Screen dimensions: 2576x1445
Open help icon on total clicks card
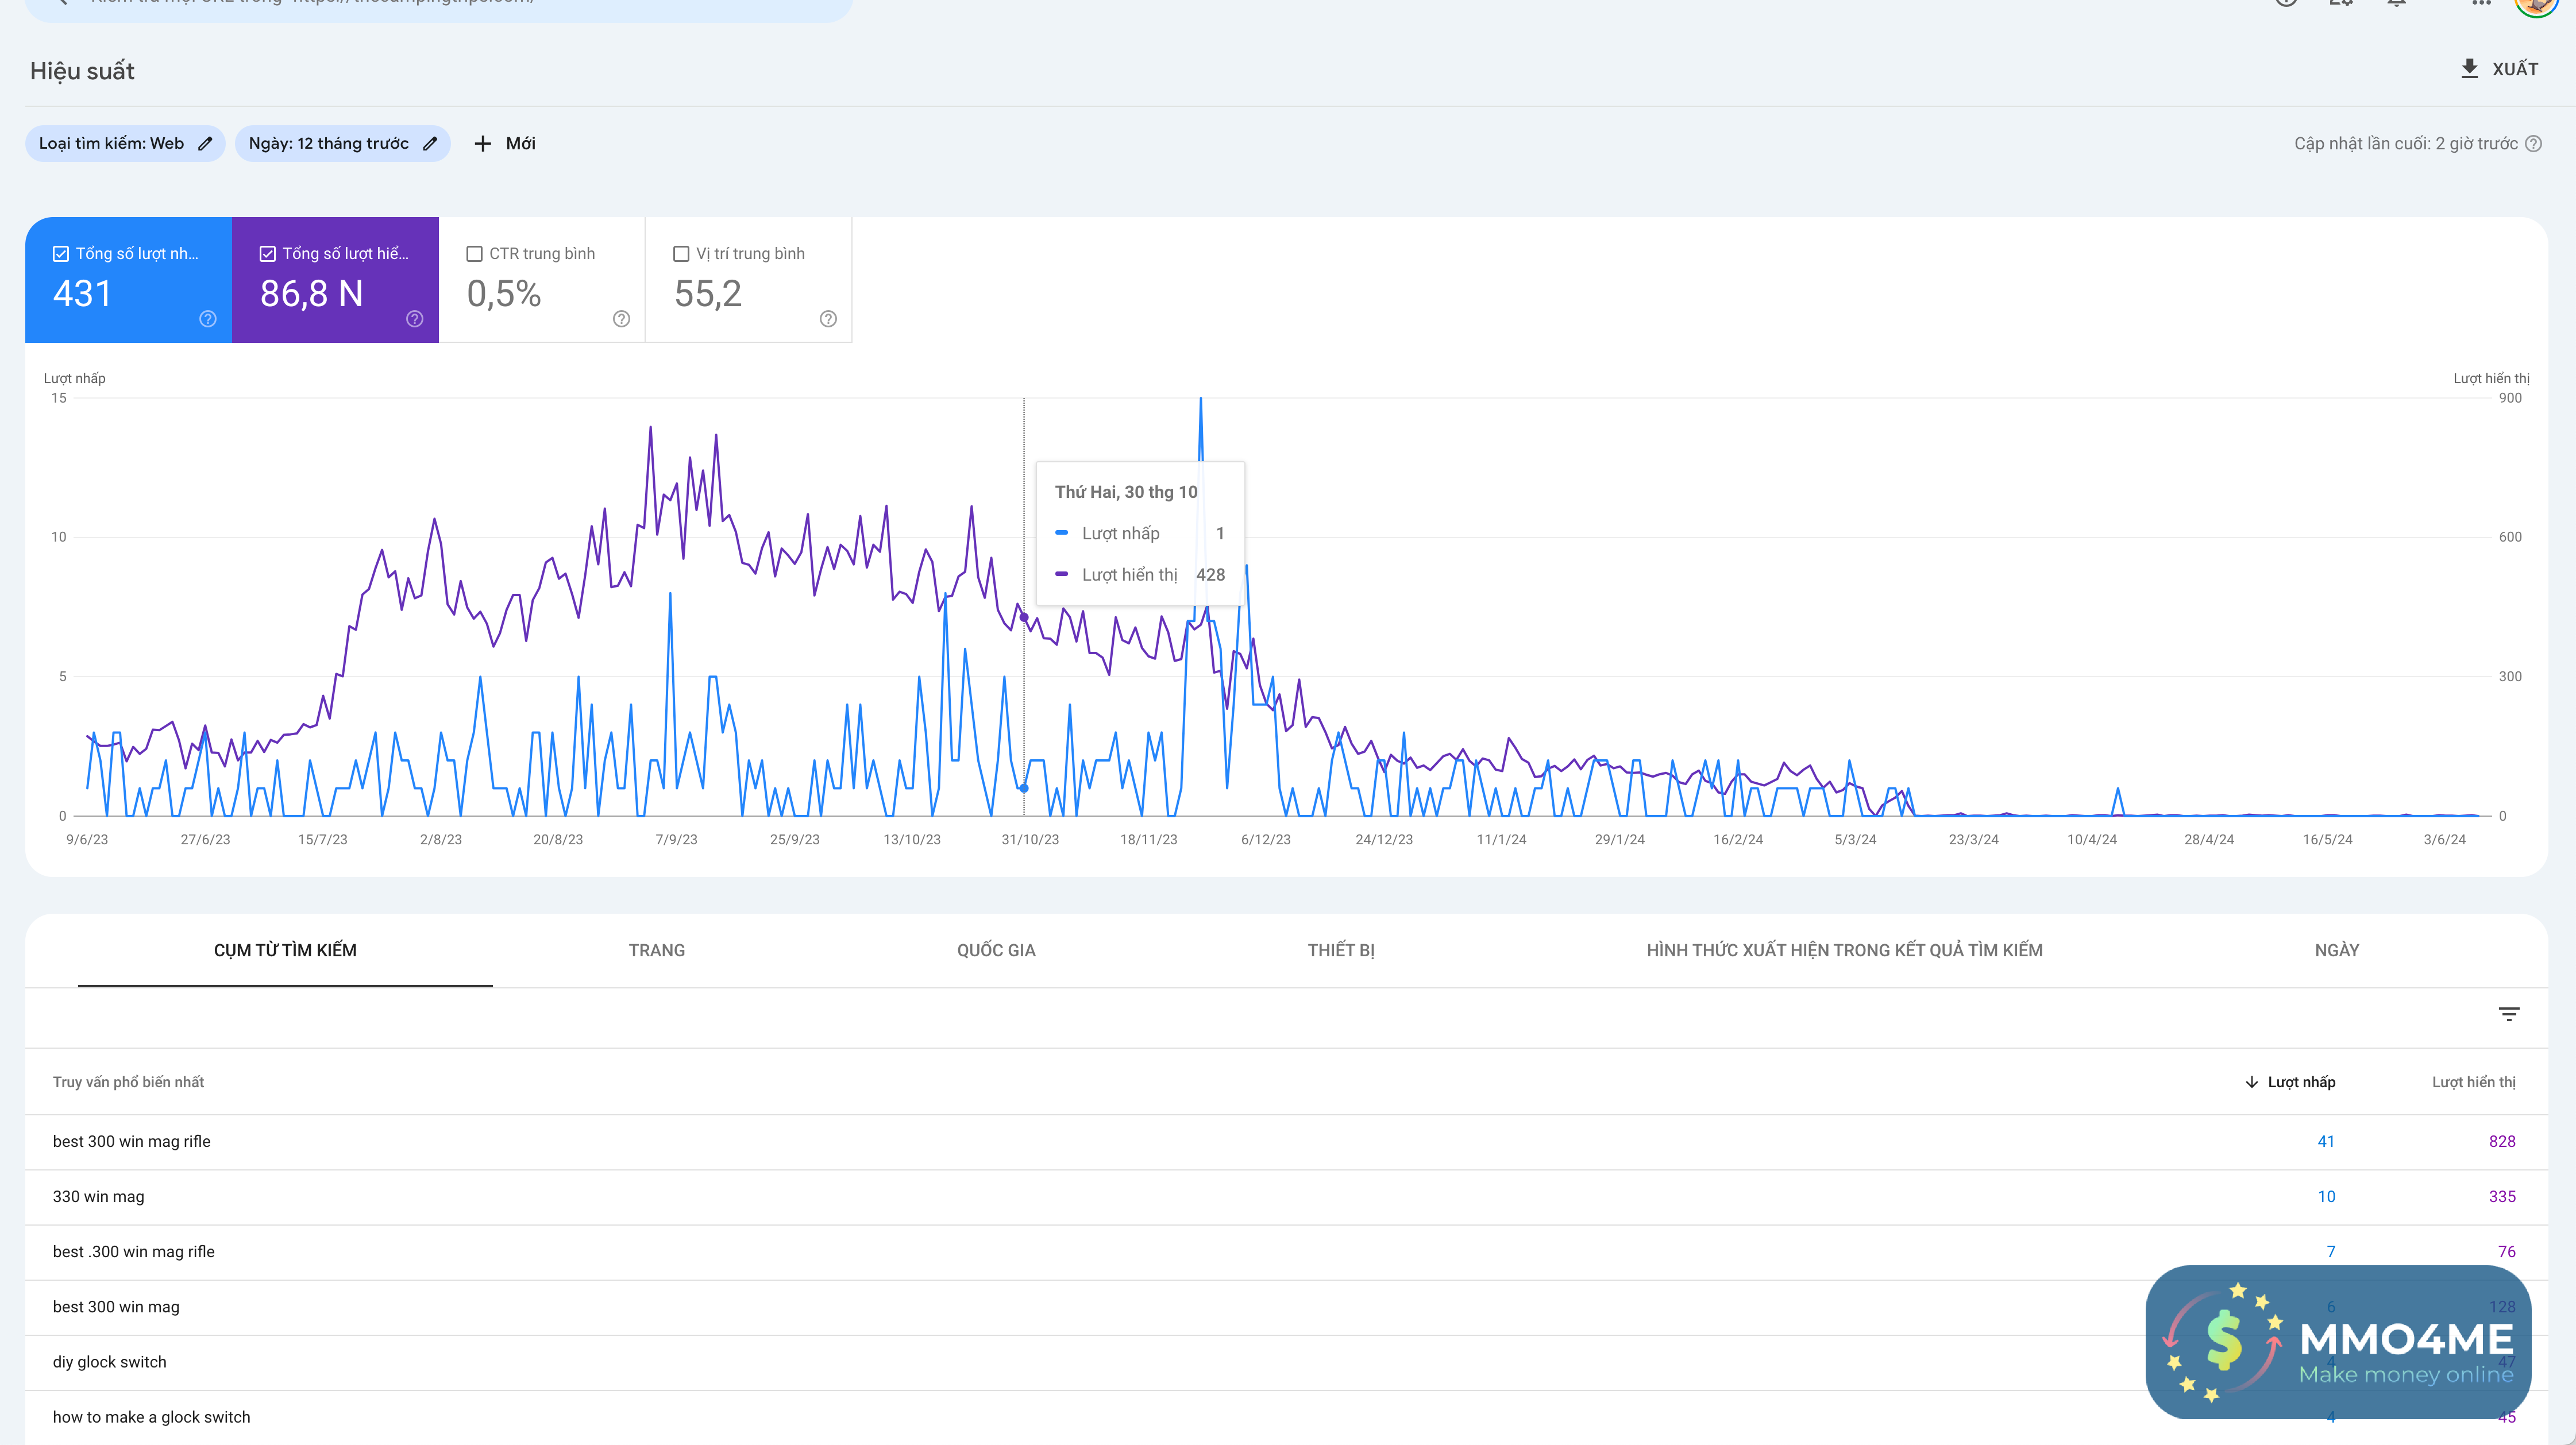pyautogui.click(x=208, y=319)
